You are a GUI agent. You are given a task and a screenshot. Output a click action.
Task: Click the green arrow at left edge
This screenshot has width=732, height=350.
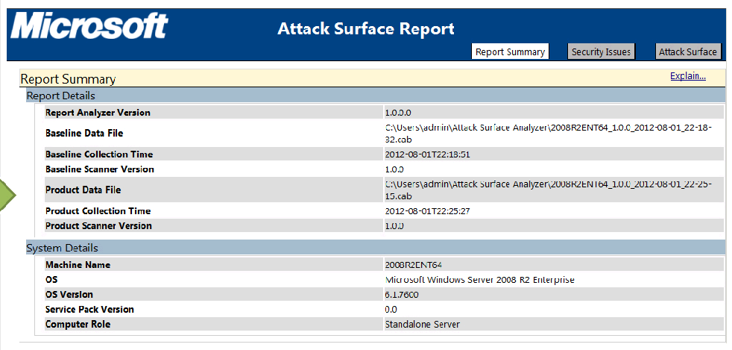(x=8, y=194)
